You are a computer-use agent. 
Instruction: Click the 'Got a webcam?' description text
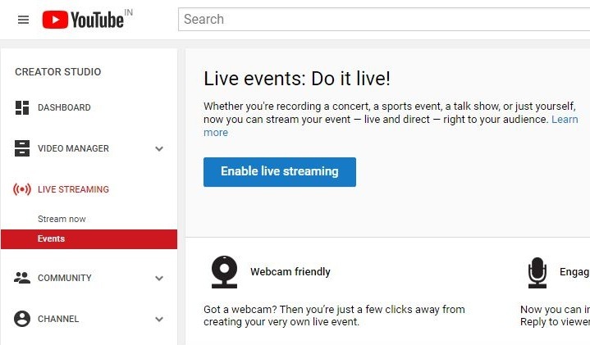(334, 315)
